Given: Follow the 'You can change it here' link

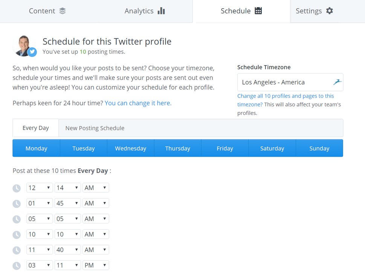Looking at the screenshot, I should click(x=138, y=103).
